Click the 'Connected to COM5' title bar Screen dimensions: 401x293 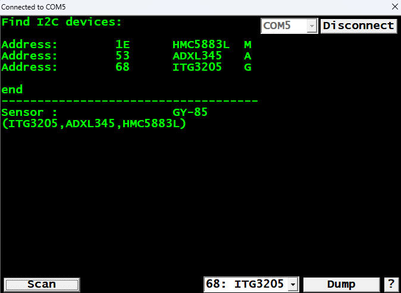[x=195, y=7]
